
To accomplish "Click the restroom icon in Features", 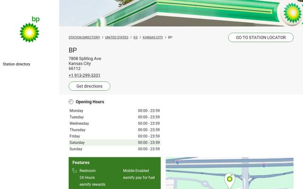I will (x=75, y=171).
